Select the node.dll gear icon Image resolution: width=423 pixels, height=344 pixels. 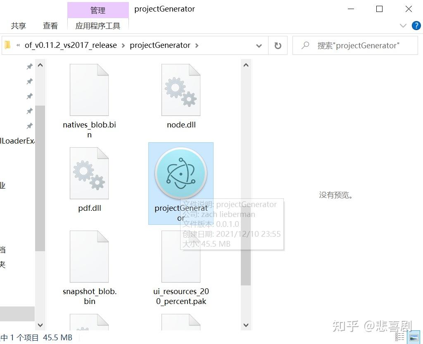click(181, 89)
